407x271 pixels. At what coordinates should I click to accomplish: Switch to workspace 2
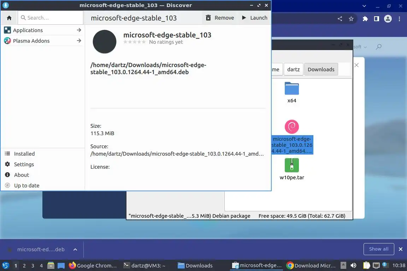click(24, 266)
